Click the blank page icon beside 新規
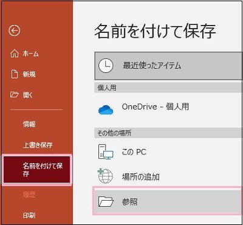 tap(15, 74)
